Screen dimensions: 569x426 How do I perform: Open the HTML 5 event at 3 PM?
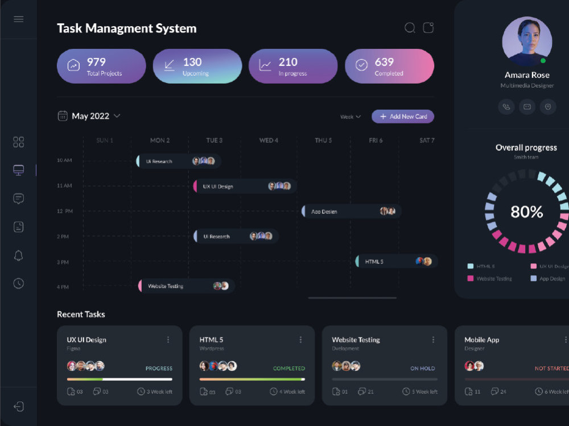pos(396,261)
